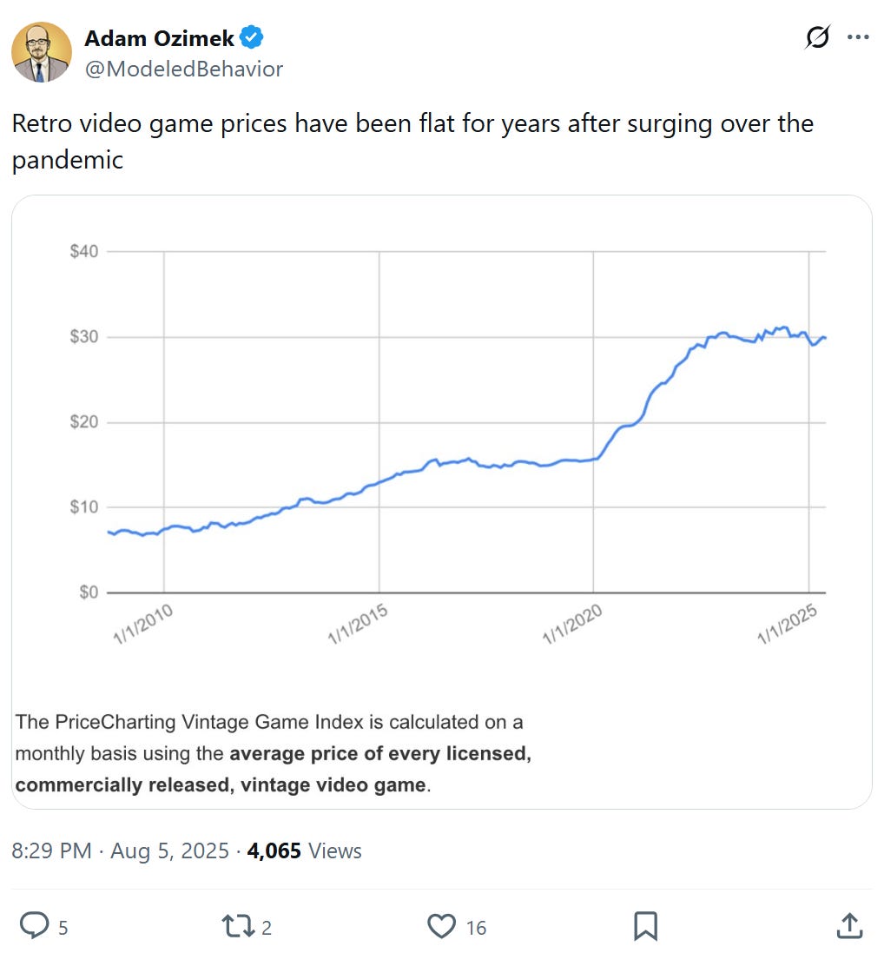Click the 1/1/2020 axis label on chart
The width and height of the screenshot is (884, 953).
point(571,624)
